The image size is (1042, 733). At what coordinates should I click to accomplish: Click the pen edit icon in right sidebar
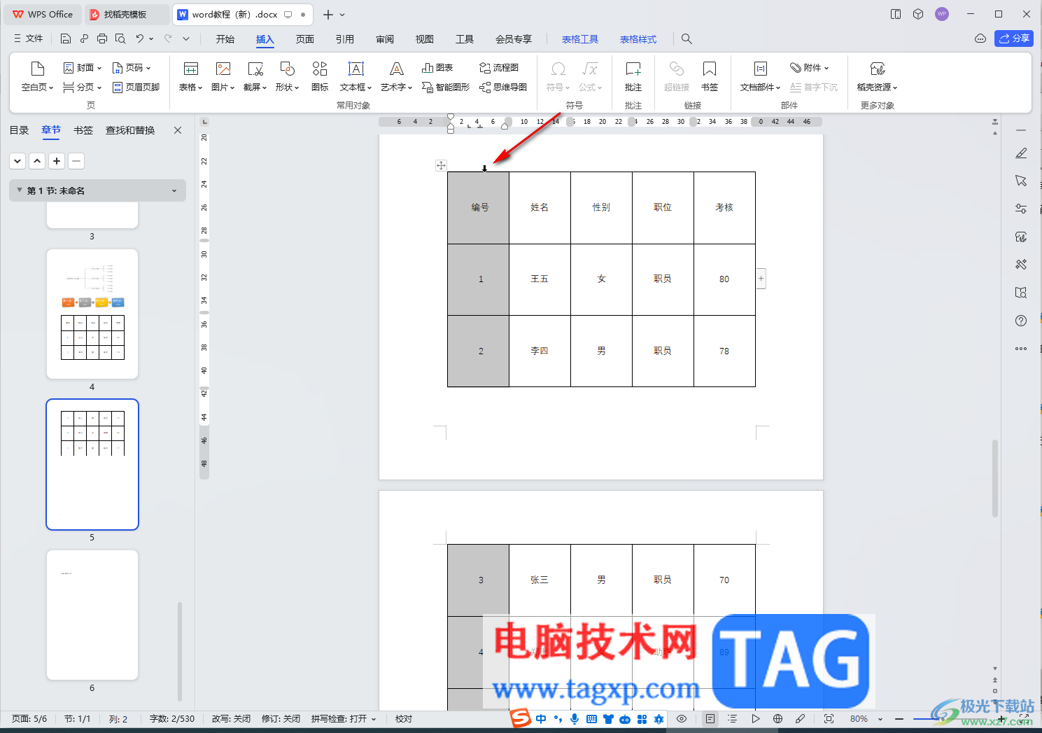1021,153
